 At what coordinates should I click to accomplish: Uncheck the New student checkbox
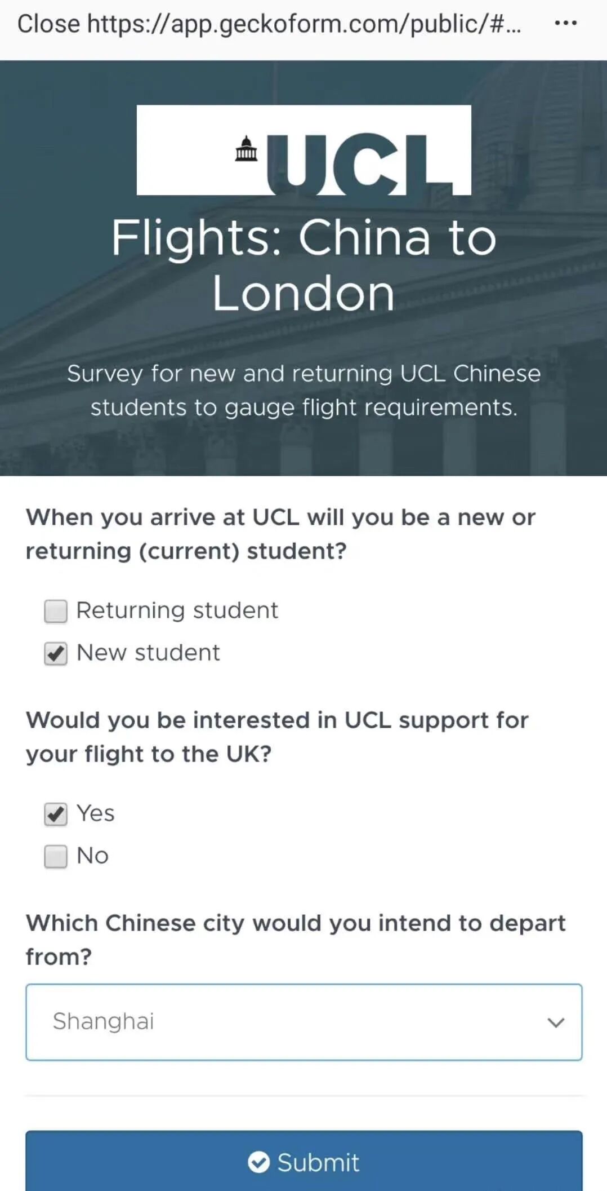(x=56, y=653)
